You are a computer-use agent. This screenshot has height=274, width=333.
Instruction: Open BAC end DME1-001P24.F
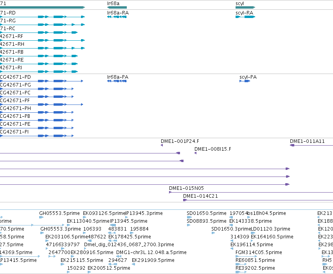(180, 141)
